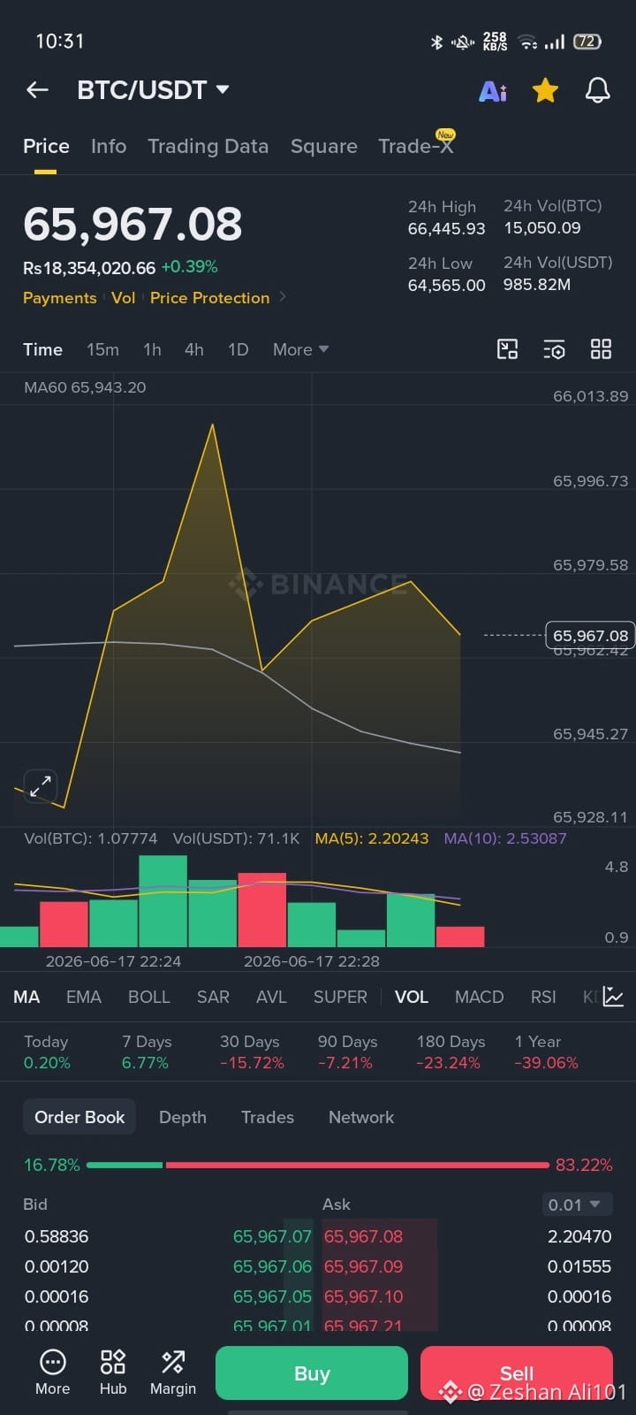The width and height of the screenshot is (636, 1415).
Task: Select the Order Book tab
Action: [79, 1117]
